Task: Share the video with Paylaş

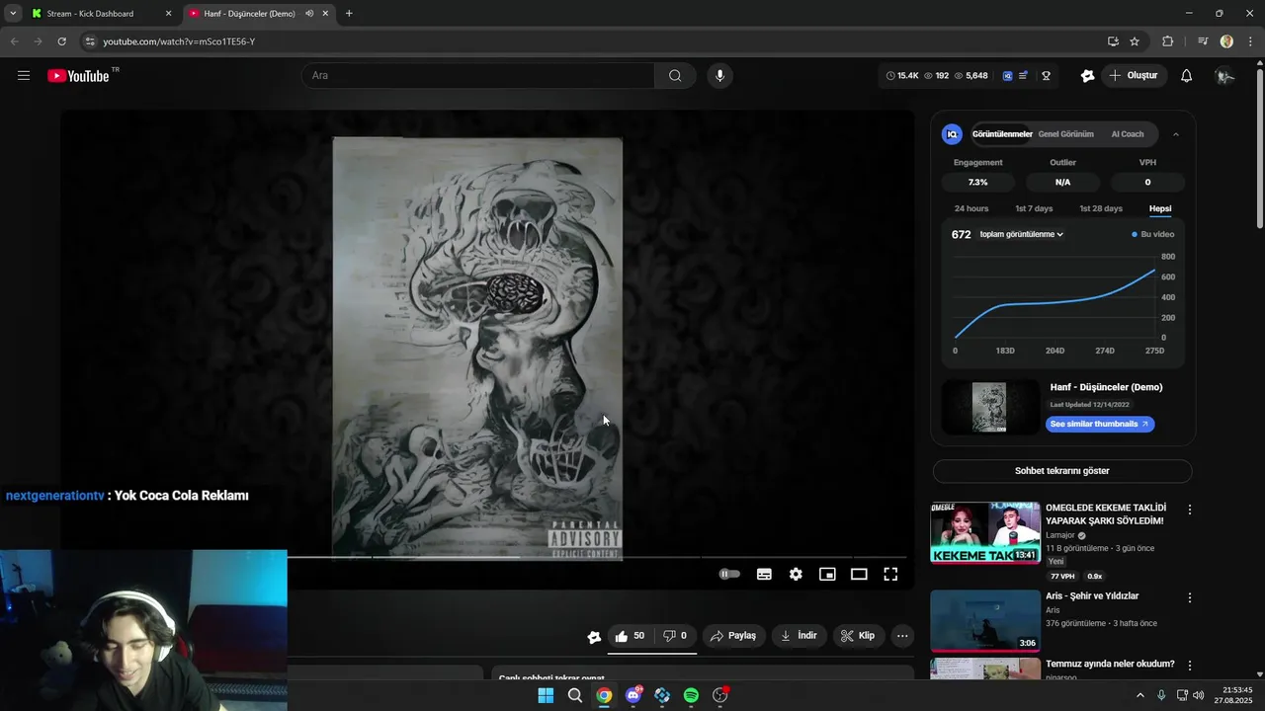Action: tap(733, 636)
